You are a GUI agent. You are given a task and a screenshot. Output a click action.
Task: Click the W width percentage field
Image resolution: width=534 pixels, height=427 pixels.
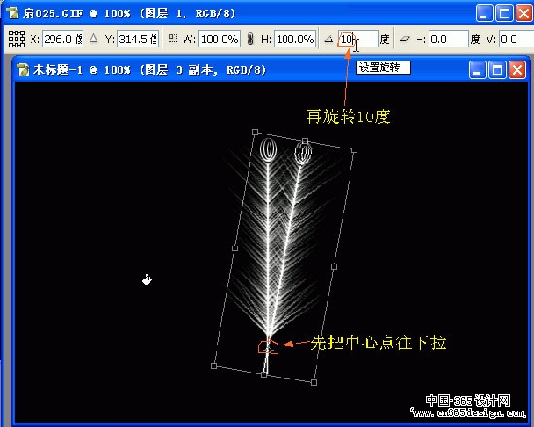pos(219,39)
